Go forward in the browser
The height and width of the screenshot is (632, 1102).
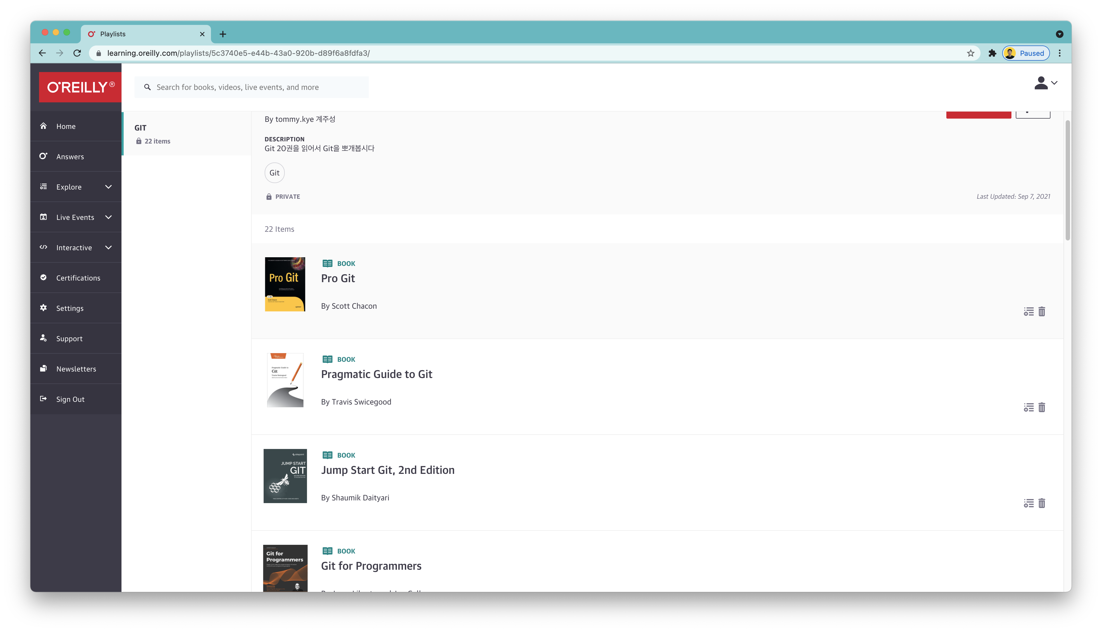coord(60,53)
